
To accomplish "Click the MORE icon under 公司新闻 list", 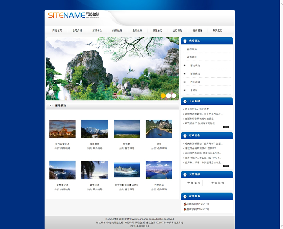I will pyautogui.click(x=226, y=127).
